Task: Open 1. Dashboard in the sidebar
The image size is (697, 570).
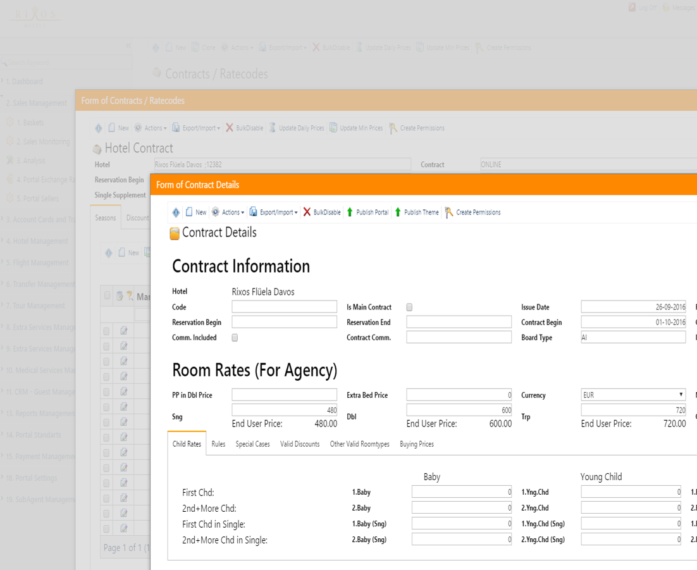Action: pyautogui.click(x=24, y=82)
